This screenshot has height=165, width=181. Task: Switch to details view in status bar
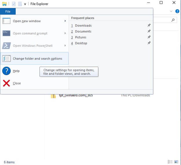pyautogui.click(x=170, y=162)
